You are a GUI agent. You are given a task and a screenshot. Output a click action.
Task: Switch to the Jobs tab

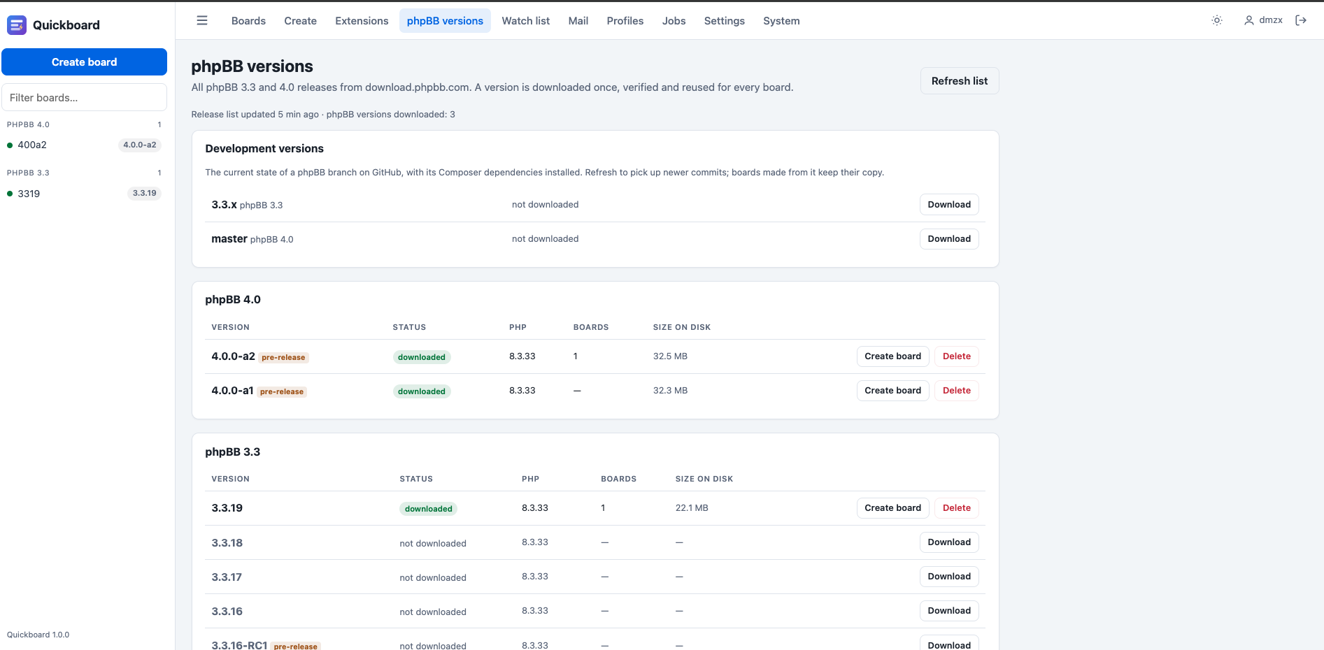674,21
